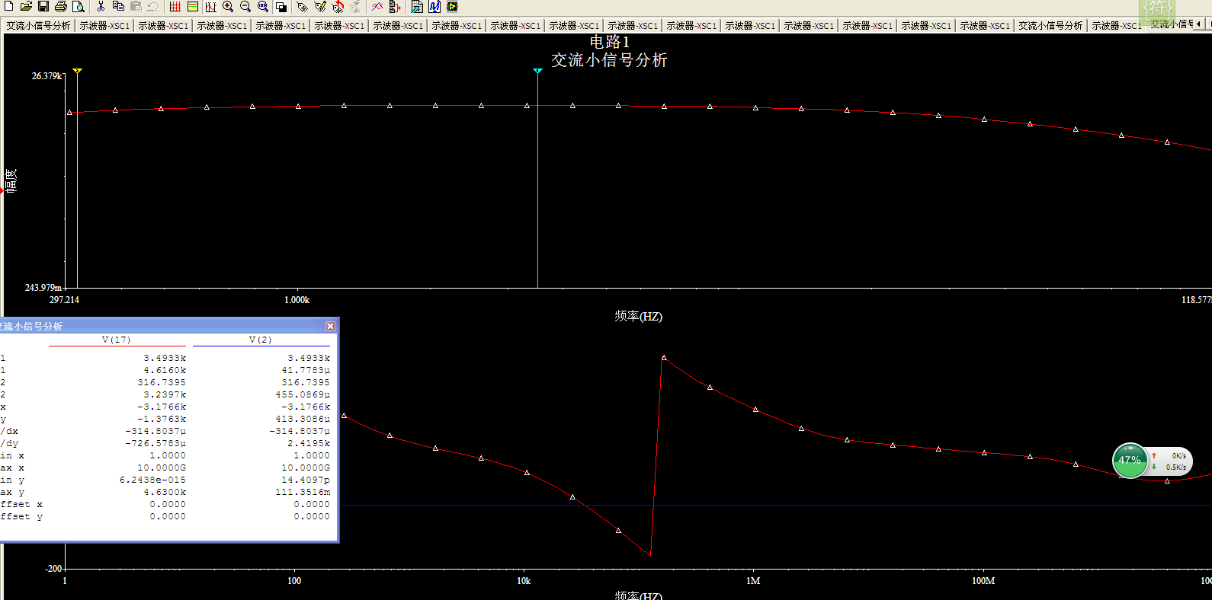Toggle the cursors display icon
The image size is (1212, 600).
pyautogui.click(x=211, y=7)
